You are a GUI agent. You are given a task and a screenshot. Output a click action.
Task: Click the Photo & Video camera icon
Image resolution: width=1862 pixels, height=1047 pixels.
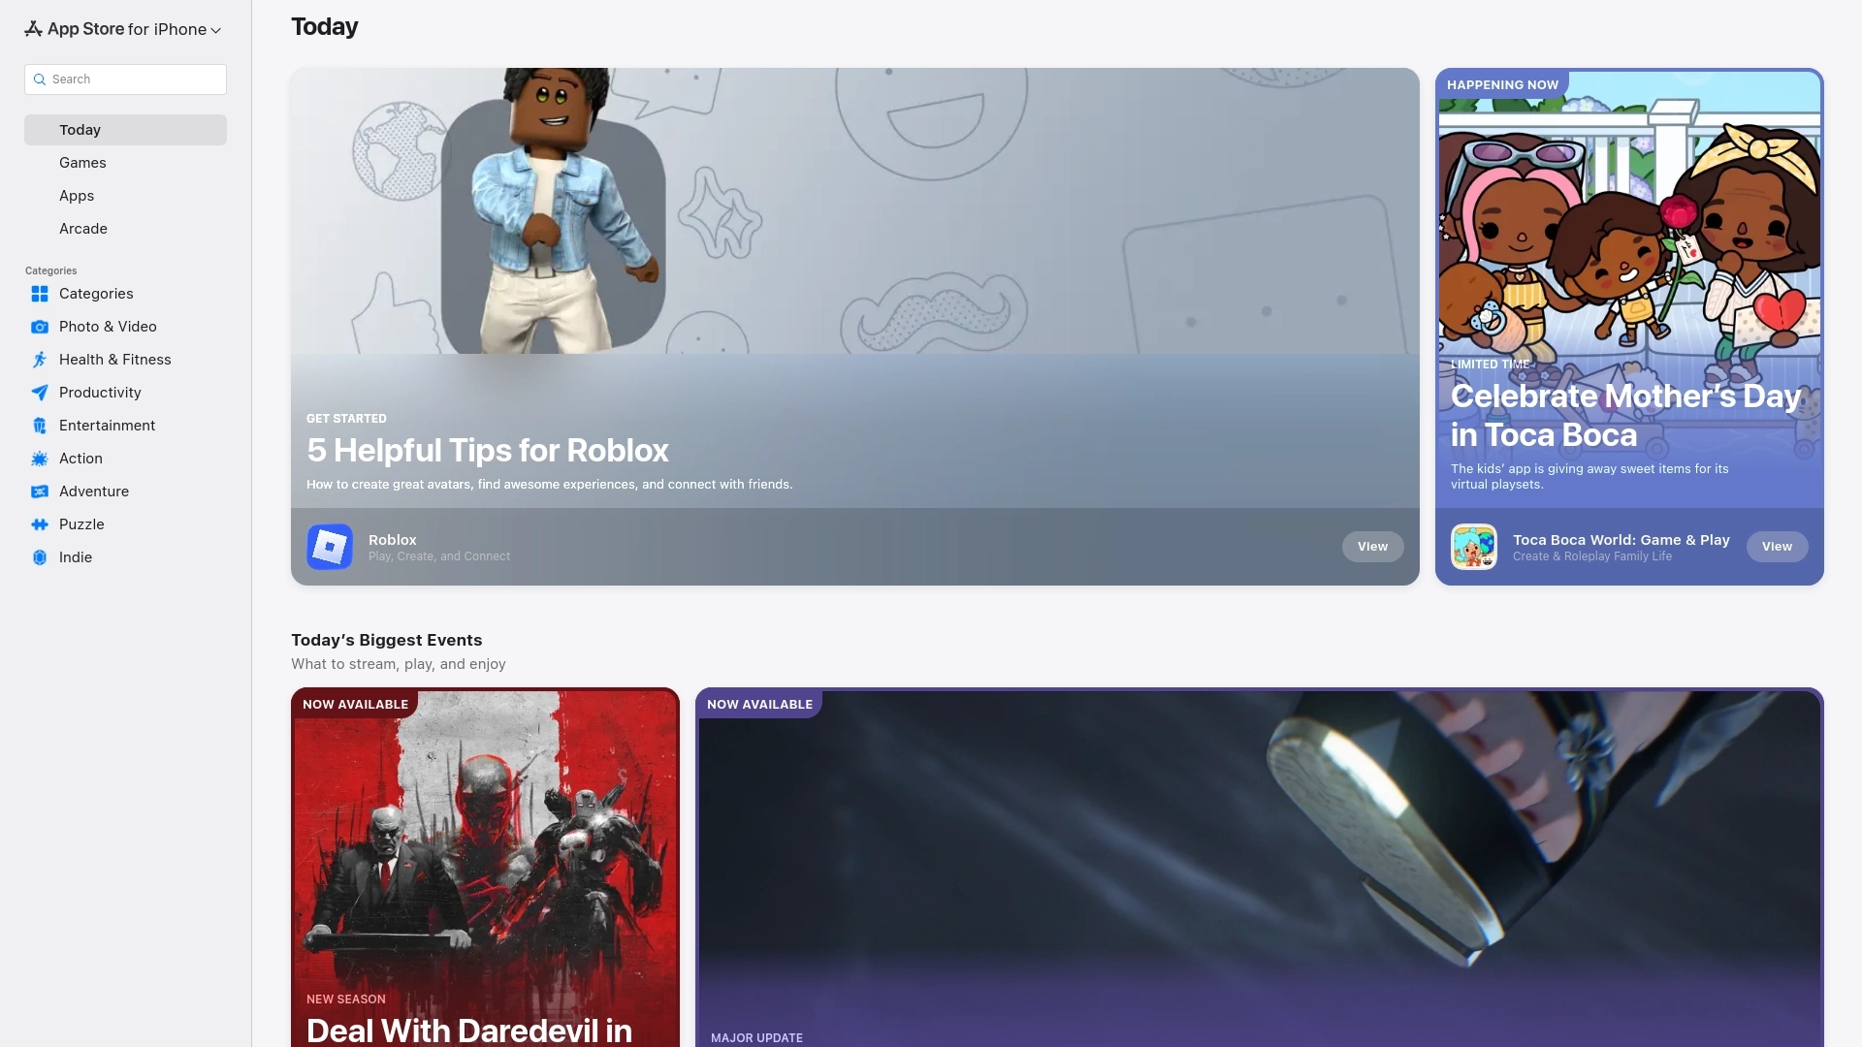coord(40,327)
